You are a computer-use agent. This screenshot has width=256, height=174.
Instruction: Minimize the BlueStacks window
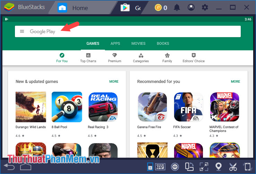coord(219,8)
